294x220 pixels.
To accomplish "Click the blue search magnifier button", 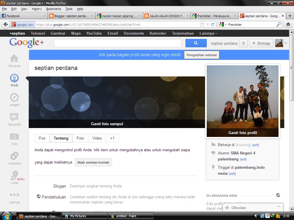I will point(196,43).
